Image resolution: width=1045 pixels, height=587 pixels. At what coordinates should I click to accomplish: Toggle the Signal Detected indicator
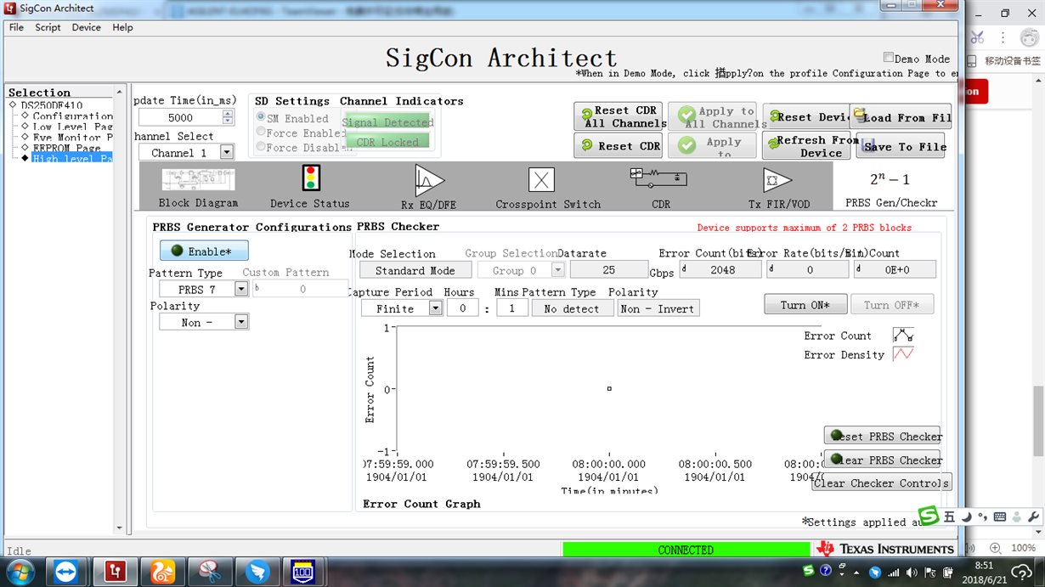point(387,121)
